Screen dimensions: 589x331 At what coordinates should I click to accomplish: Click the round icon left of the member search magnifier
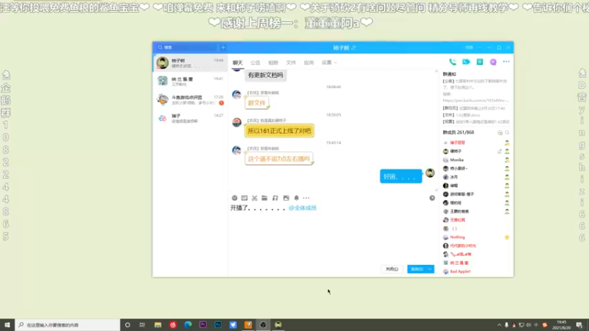coord(500,132)
